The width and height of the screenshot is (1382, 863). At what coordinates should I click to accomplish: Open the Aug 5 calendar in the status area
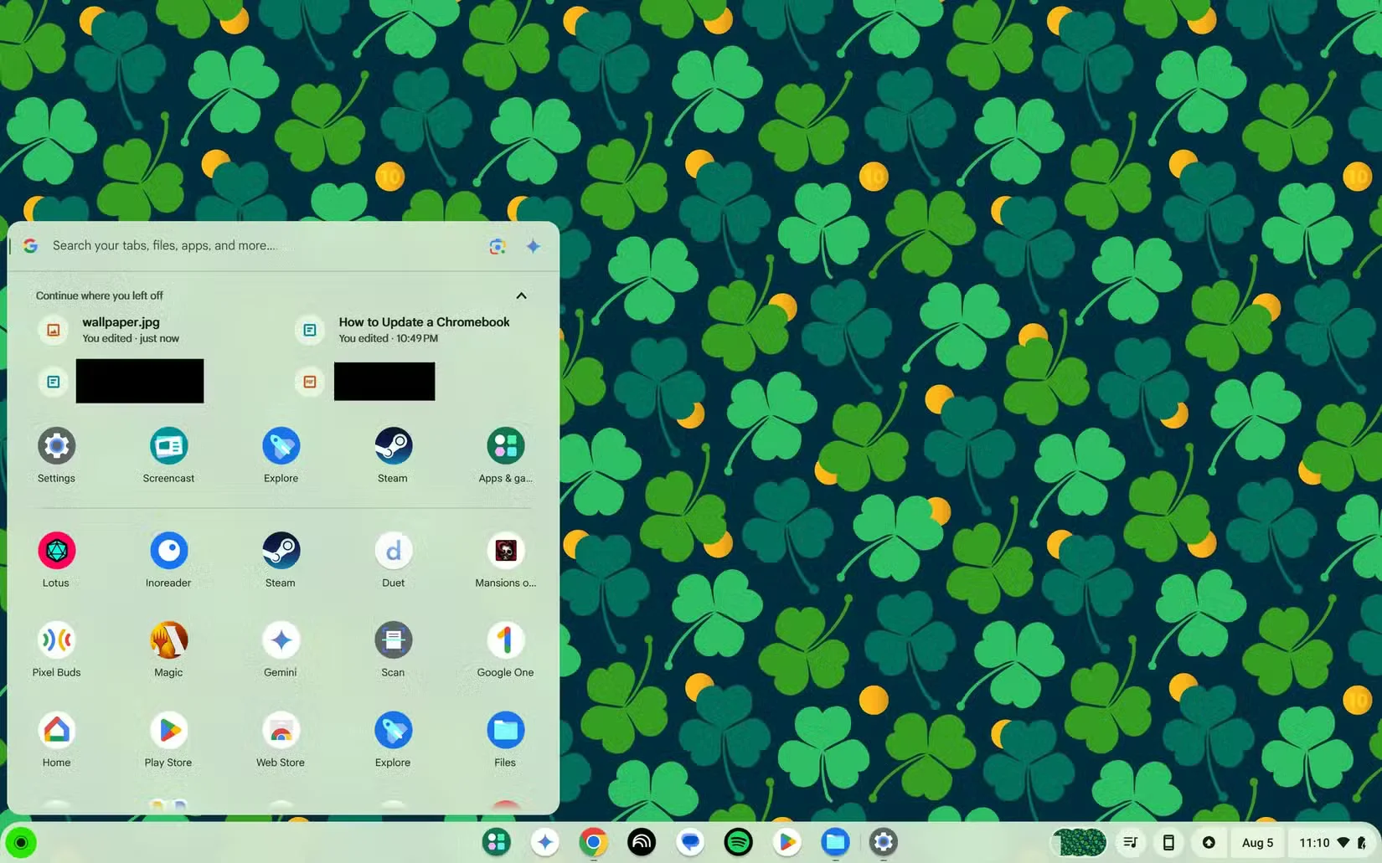(1257, 843)
